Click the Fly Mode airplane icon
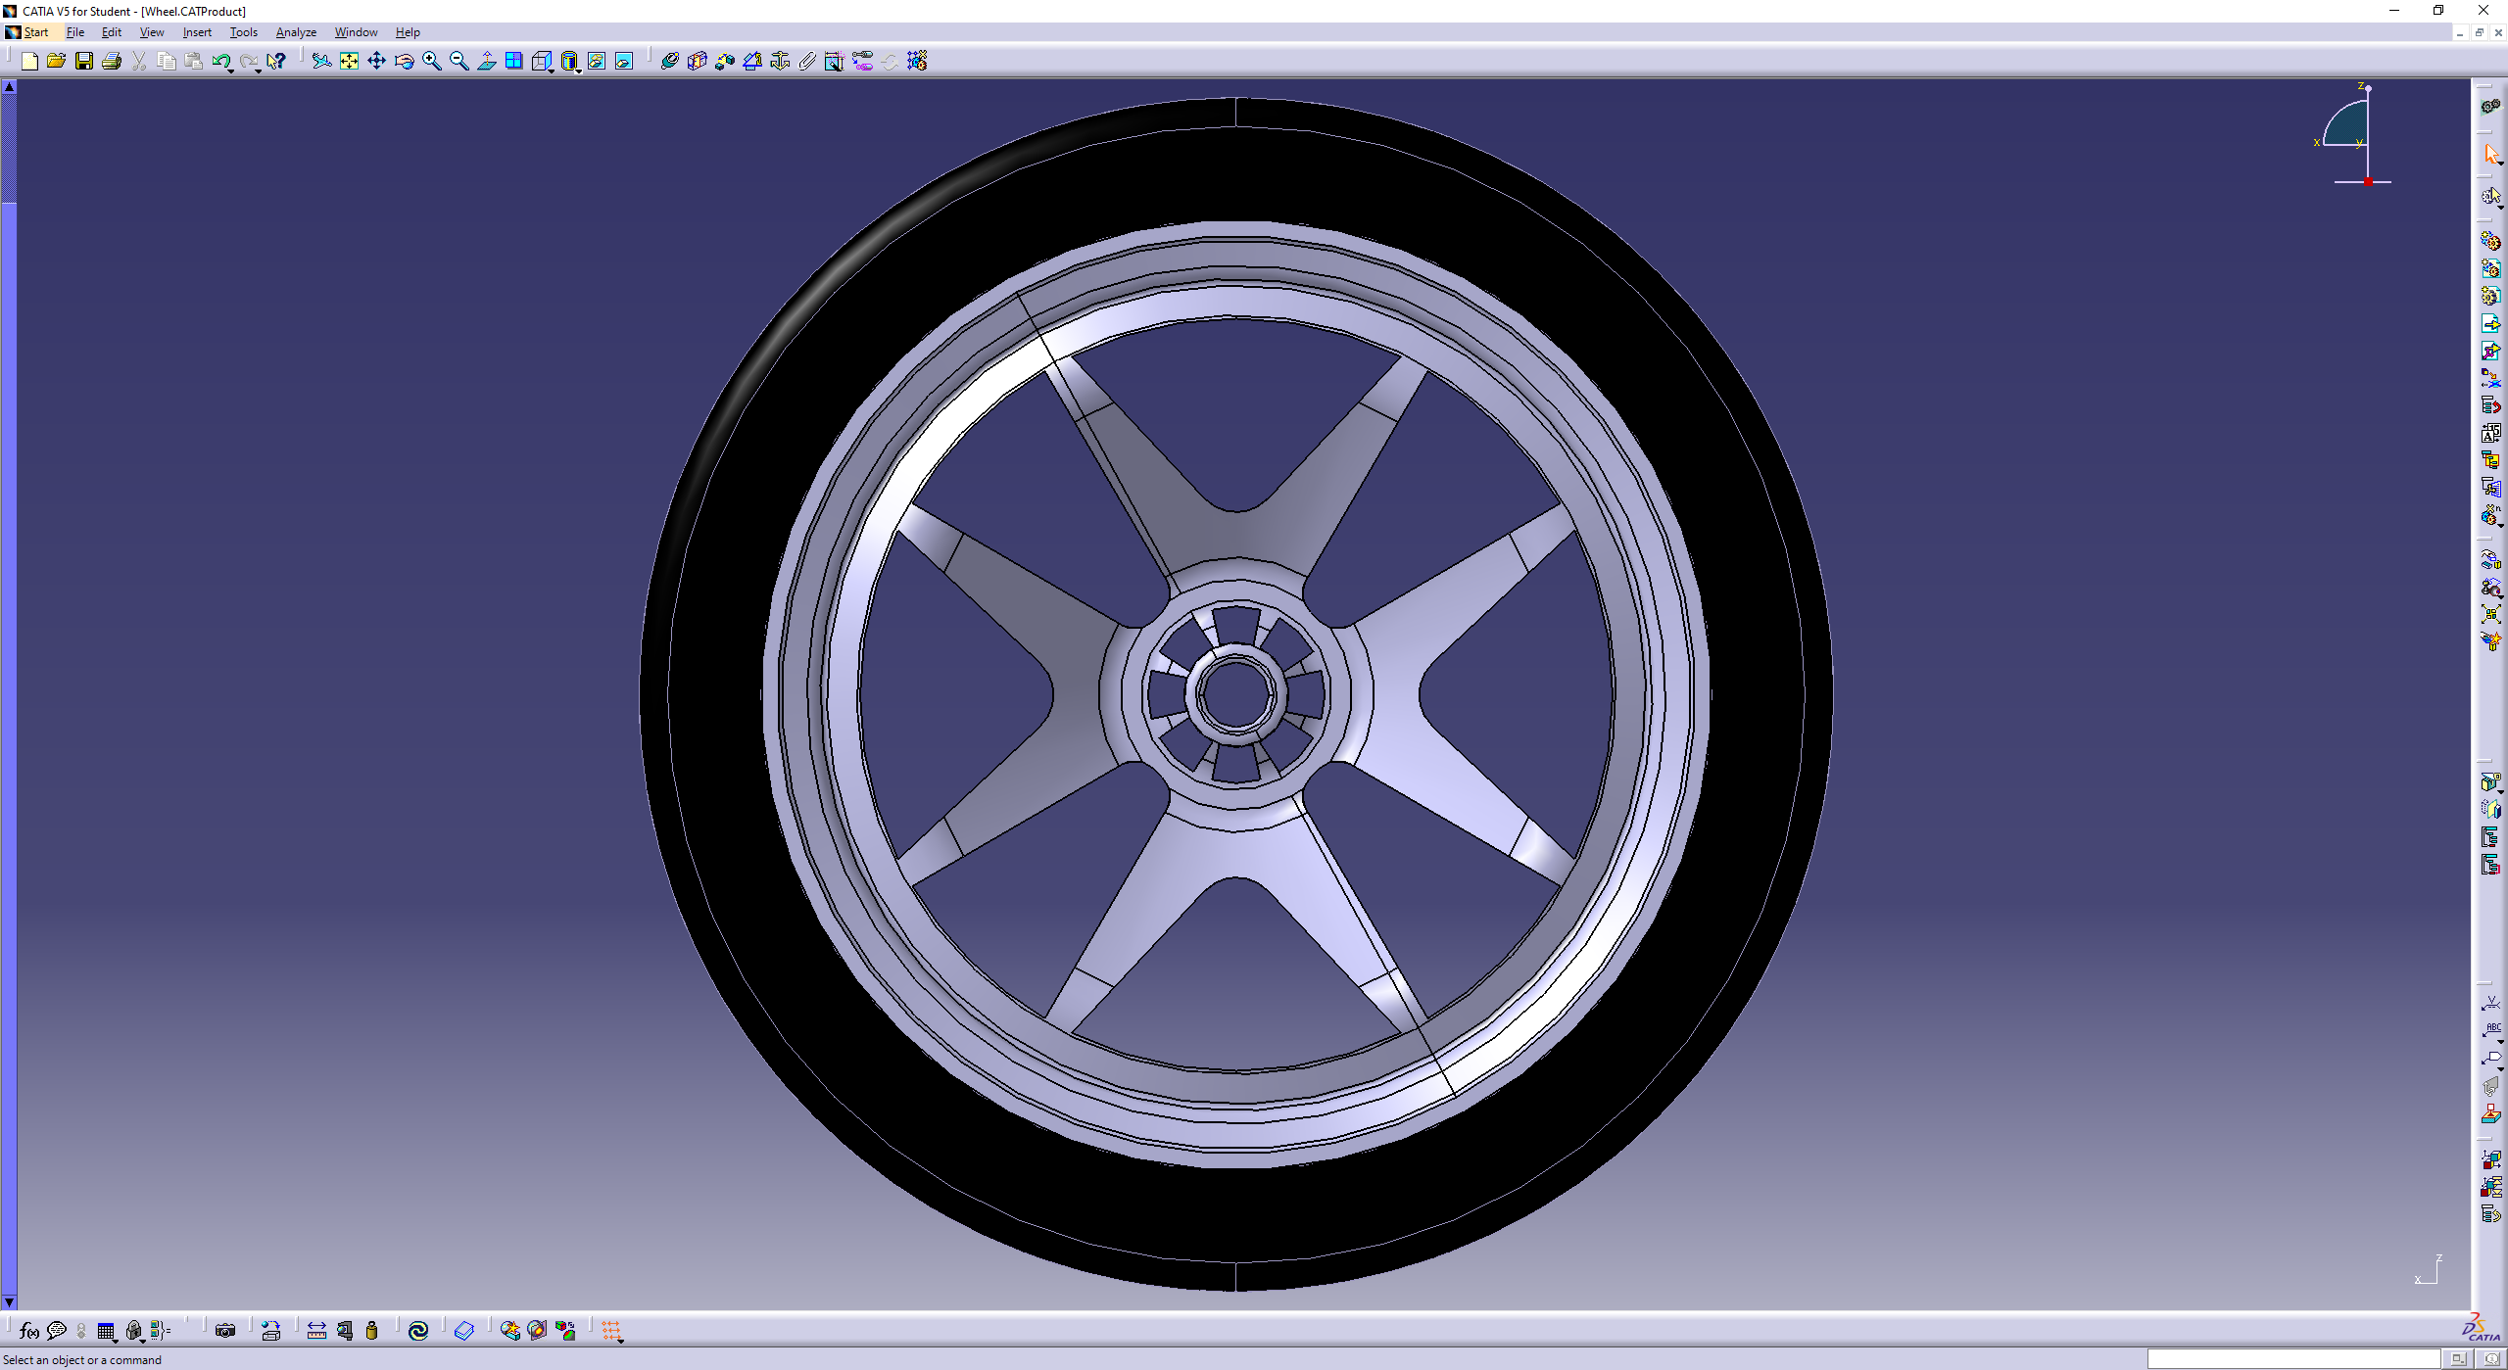Image resolution: width=2508 pixels, height=1370 pixels. point(321,62)
